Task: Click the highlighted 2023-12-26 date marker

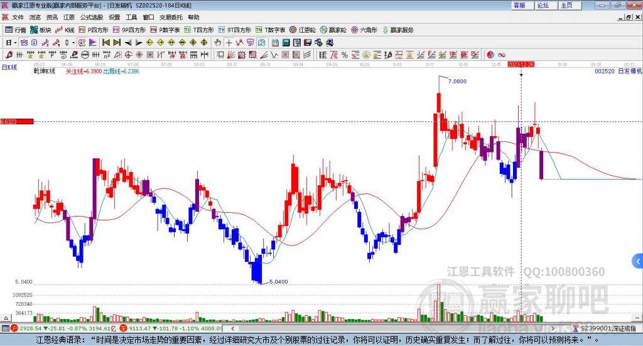Action: 521,65
